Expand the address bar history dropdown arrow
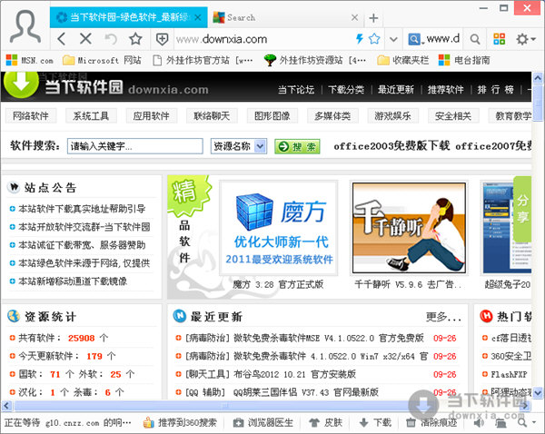This screenshot has width=545, height=434. point(393,39)
